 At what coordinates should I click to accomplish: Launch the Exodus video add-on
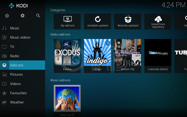[67, 56]
